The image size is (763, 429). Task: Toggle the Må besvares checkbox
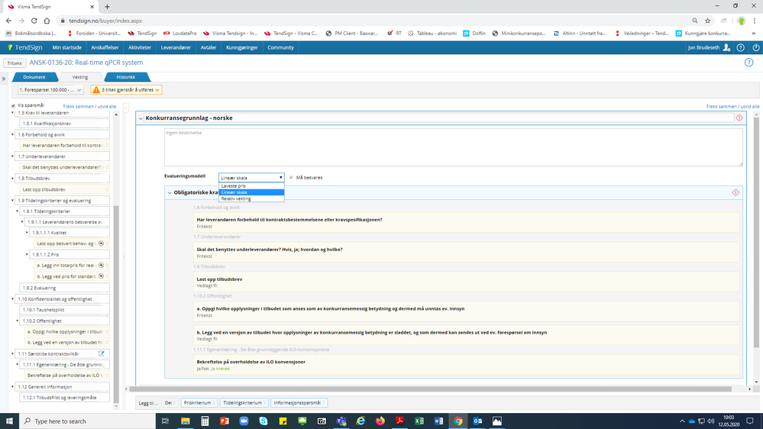[291, 178]
